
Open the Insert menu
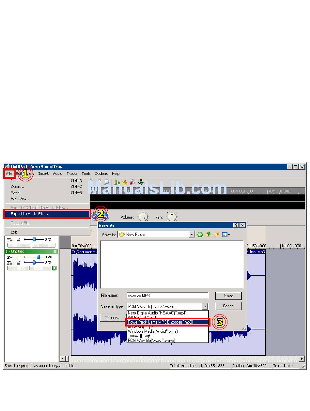pos(43,174)
